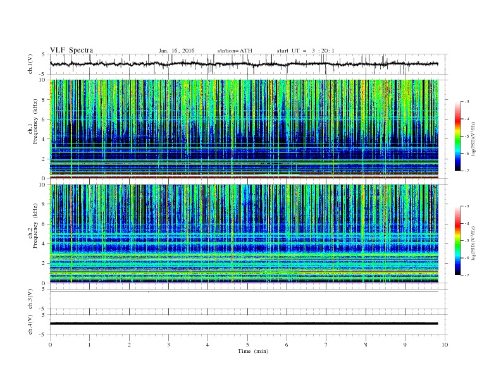
Task: Click the "5" tick on the time axis
Action: tap(247, 345)
